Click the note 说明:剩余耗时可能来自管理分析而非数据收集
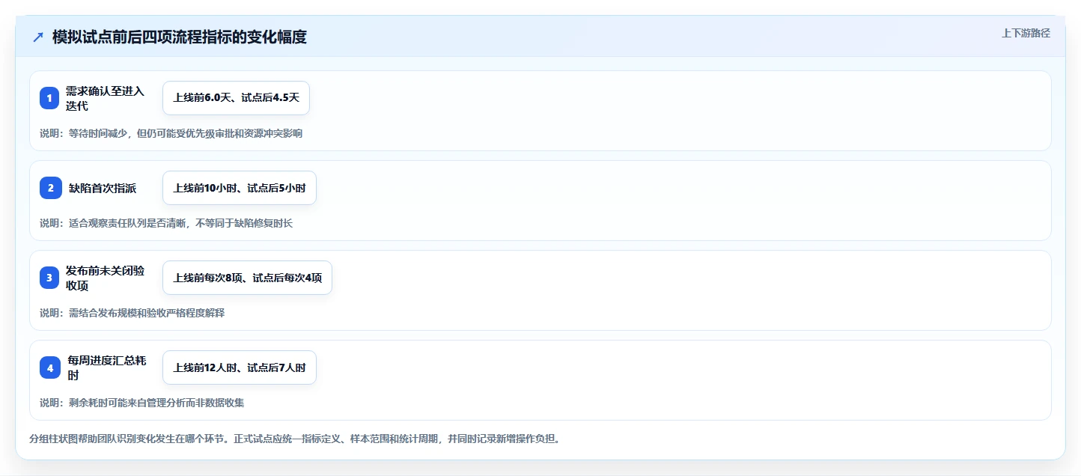 click(x=142, y=403)
